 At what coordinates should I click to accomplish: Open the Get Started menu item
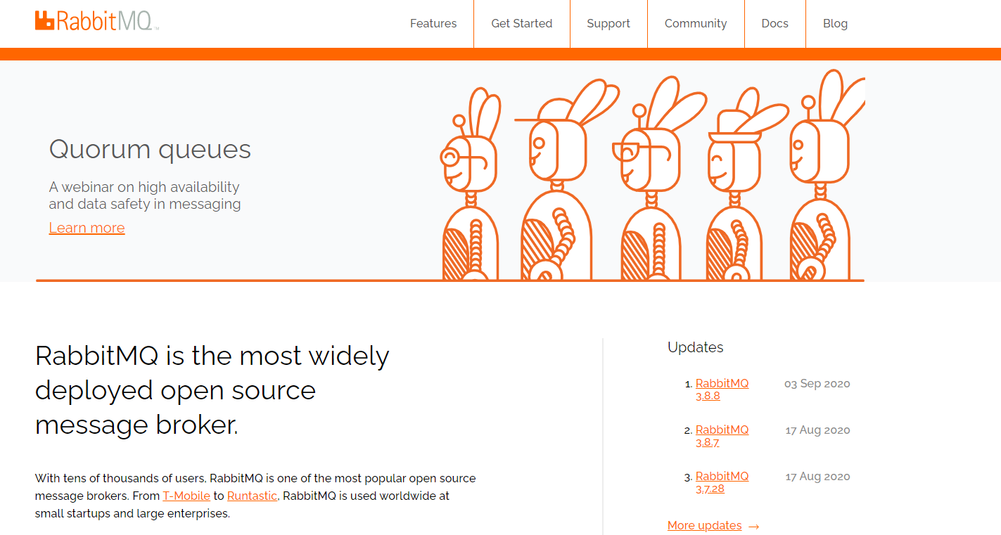click(522, 23)
